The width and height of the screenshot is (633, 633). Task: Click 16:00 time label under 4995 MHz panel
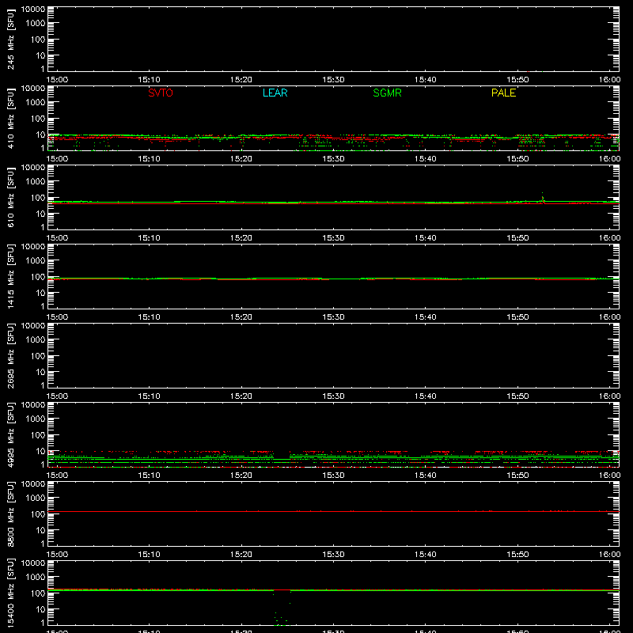609,476
